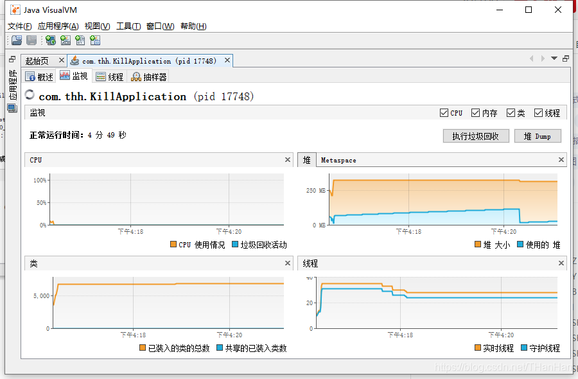Open a snapshot file from the toolbar
Screen dimensions: 578x379
[x=17, y=40]
